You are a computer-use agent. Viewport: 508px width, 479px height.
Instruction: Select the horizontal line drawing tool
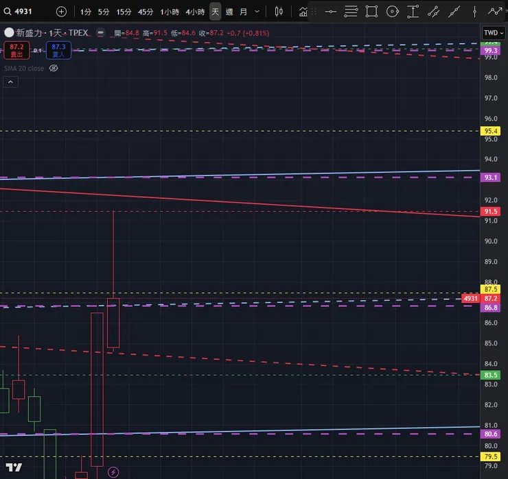coord(330,12)
